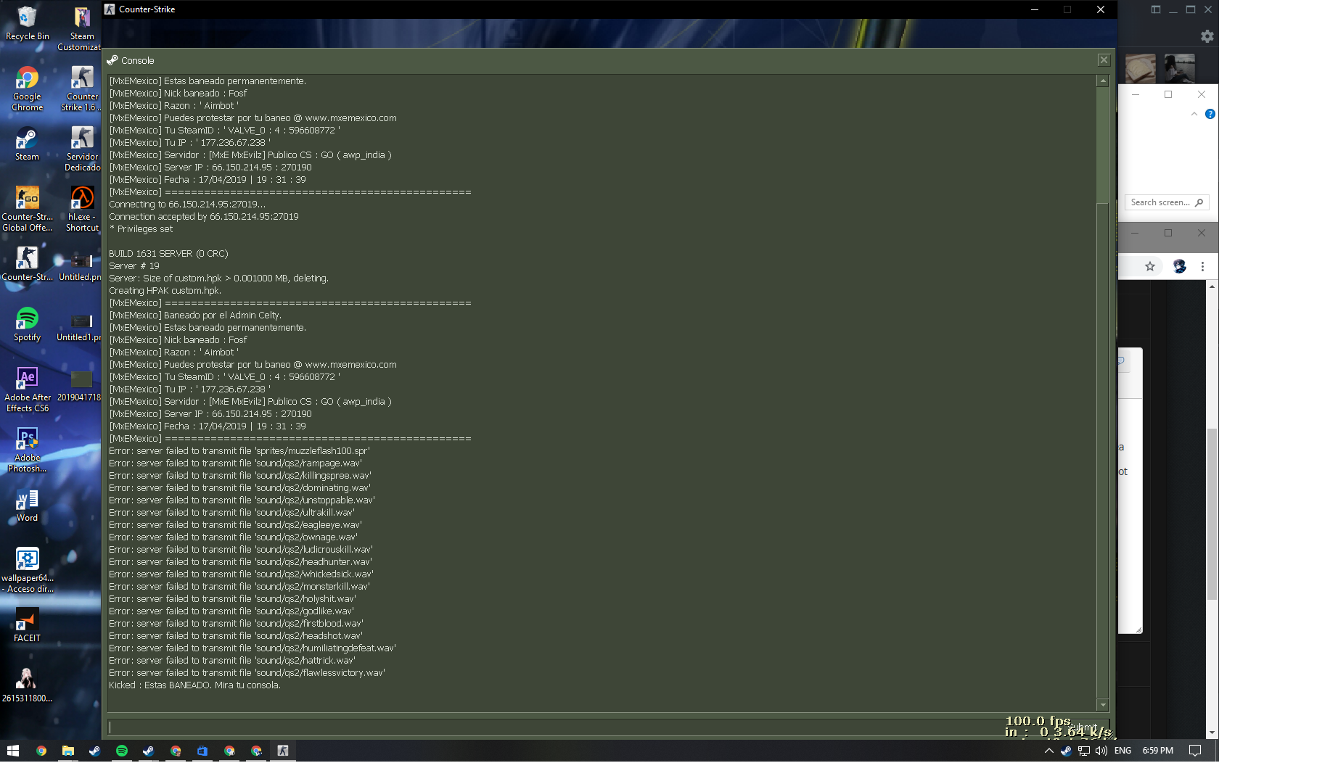Open Word desktop shortcut
This screenshot has width=1338, height=763.
click(27, 505)
